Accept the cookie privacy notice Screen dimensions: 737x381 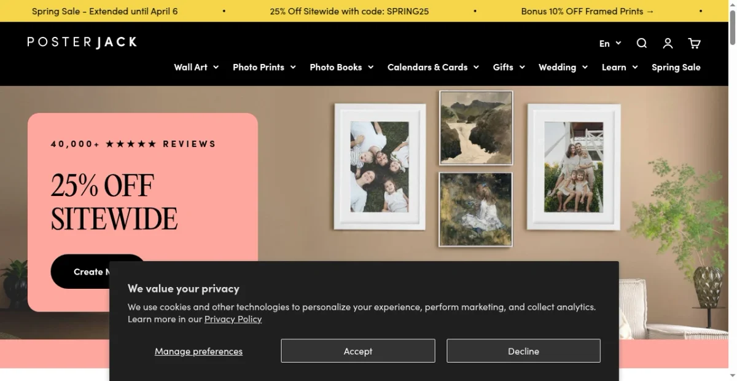click(x=358, y=351)
